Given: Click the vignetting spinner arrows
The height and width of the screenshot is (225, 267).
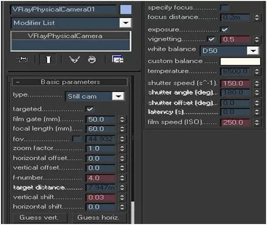Looking at the screenshot, I should (257, 40).
